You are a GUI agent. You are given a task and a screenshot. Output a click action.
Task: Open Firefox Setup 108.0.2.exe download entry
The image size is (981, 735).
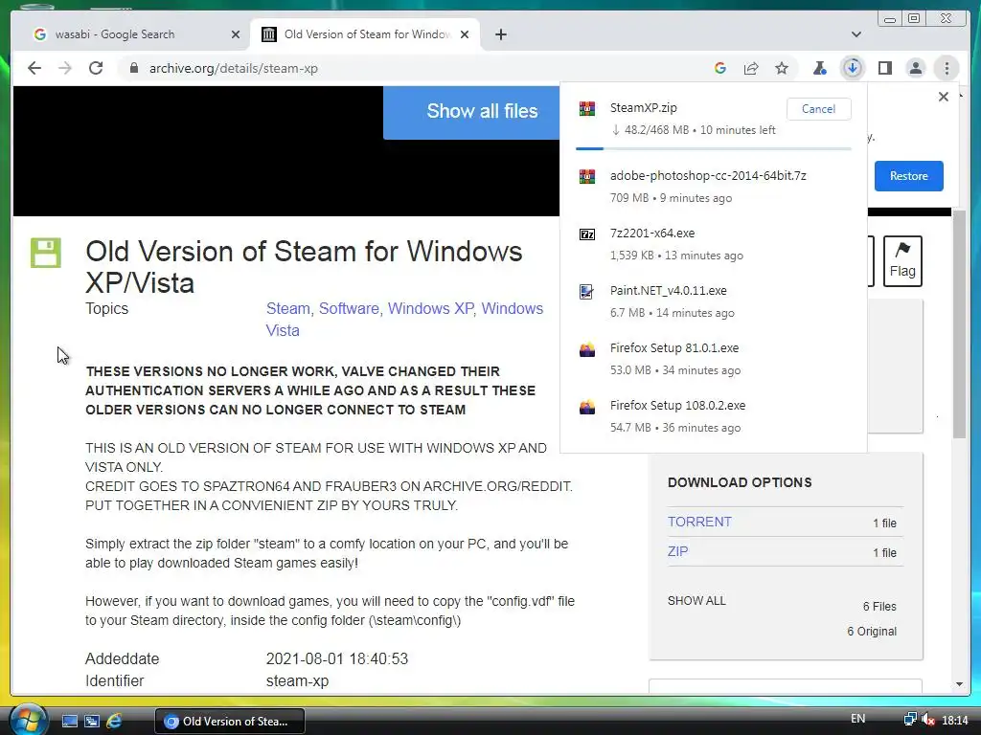pos(713,416)
